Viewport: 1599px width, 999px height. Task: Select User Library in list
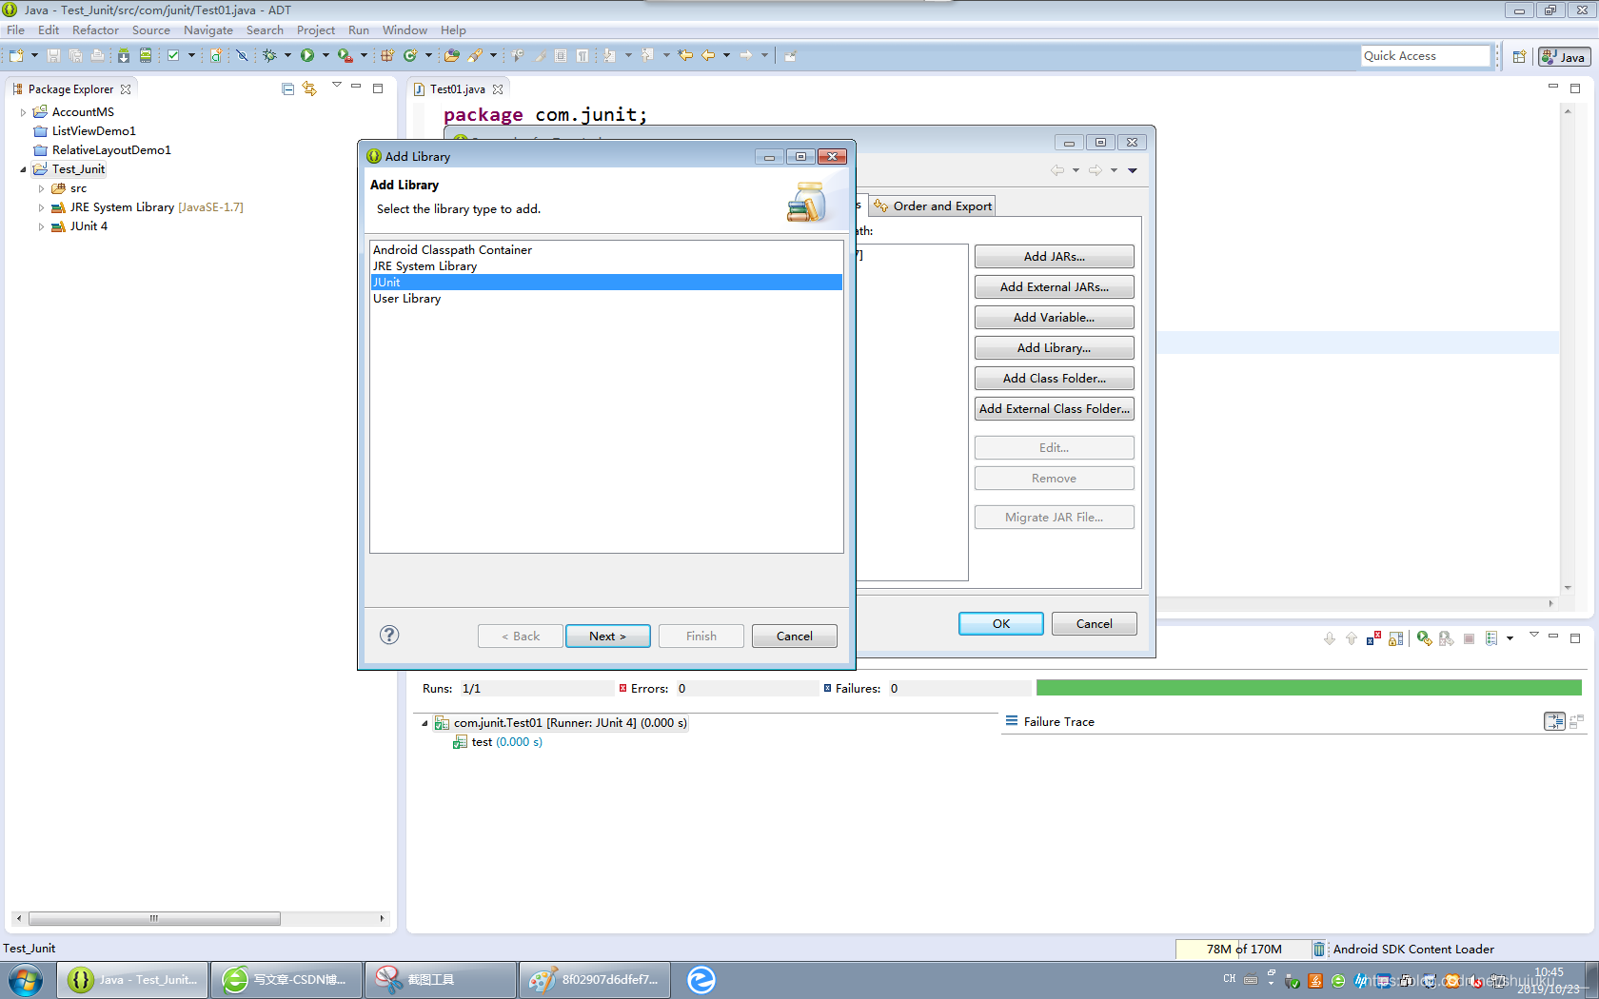(x=606, y=299)
